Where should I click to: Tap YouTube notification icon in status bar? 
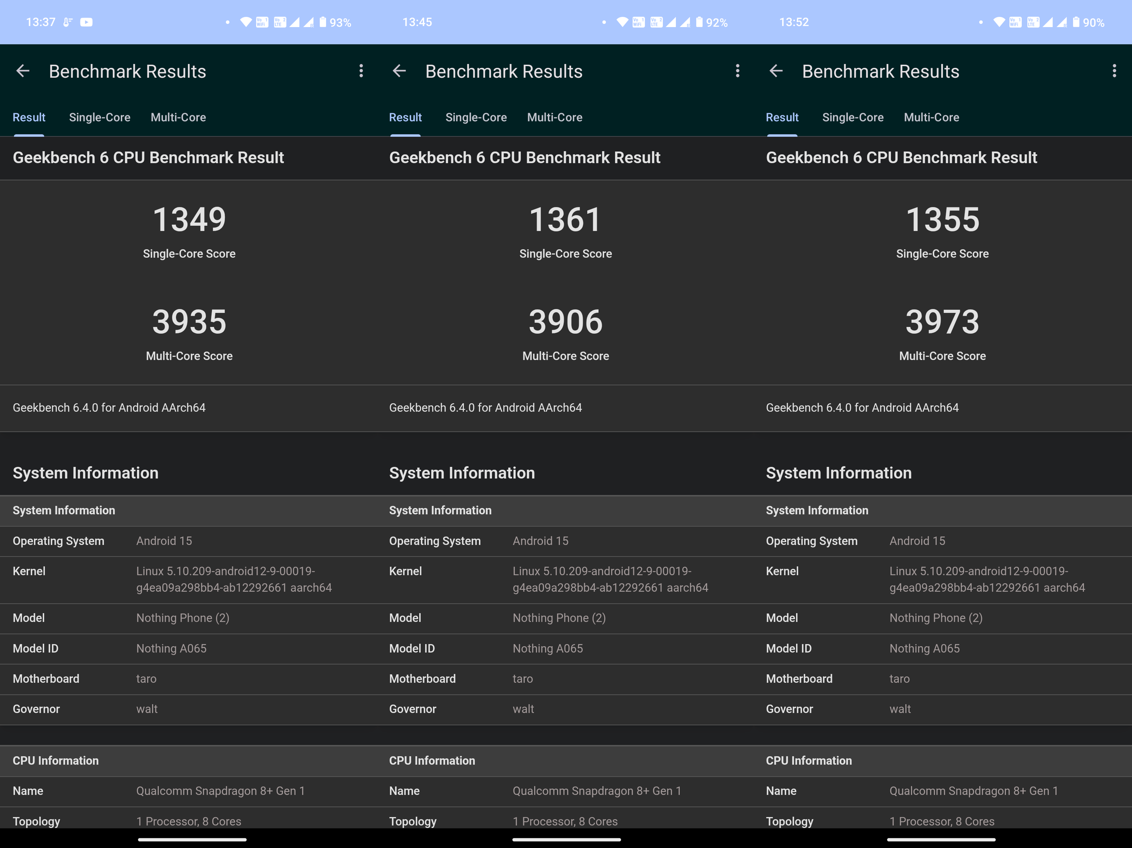click(87, 22)
